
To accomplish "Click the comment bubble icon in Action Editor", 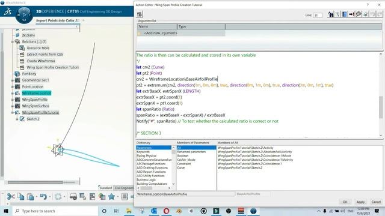I will click(x=359, y=14).
